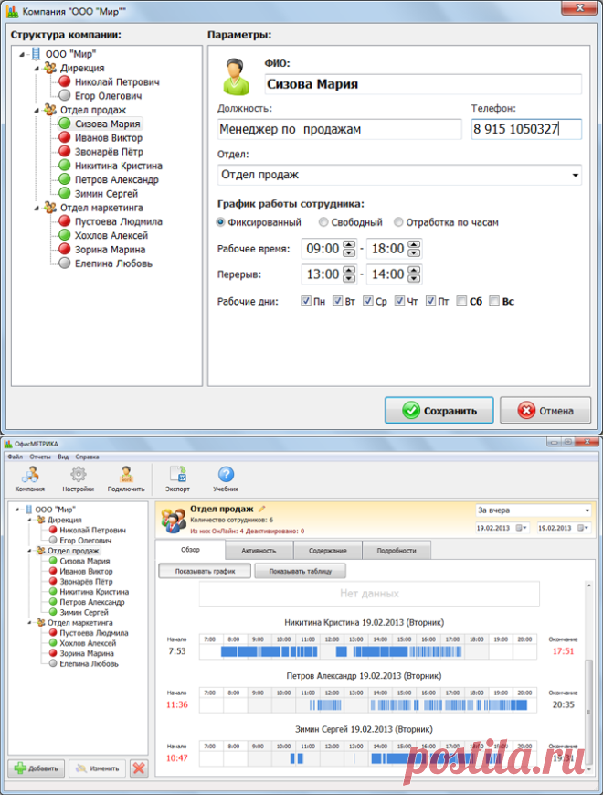Uncheck the Вт working day
Screen dimensions: 603x795
[338, 301]
